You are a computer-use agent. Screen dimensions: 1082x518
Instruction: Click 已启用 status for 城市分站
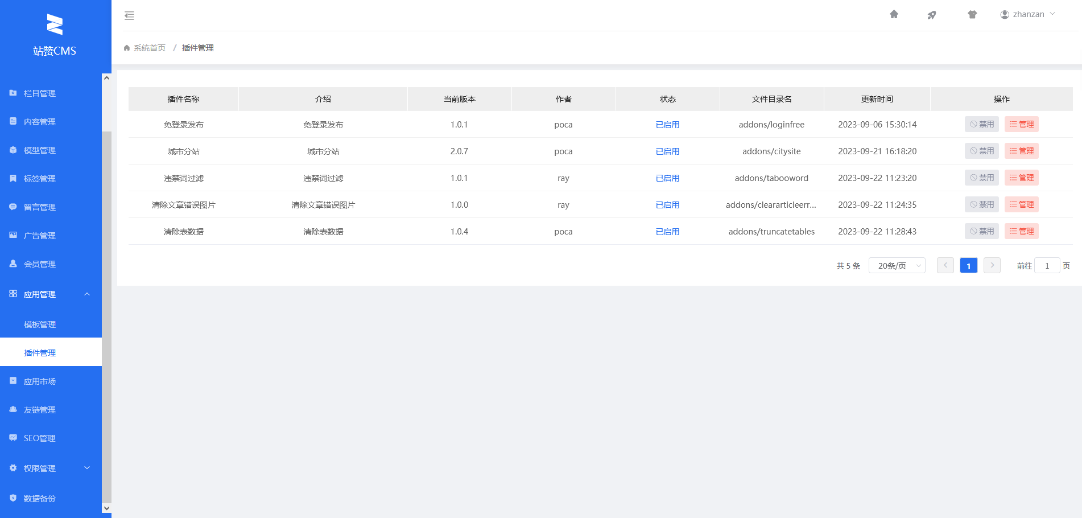click(x=668, y=151)
